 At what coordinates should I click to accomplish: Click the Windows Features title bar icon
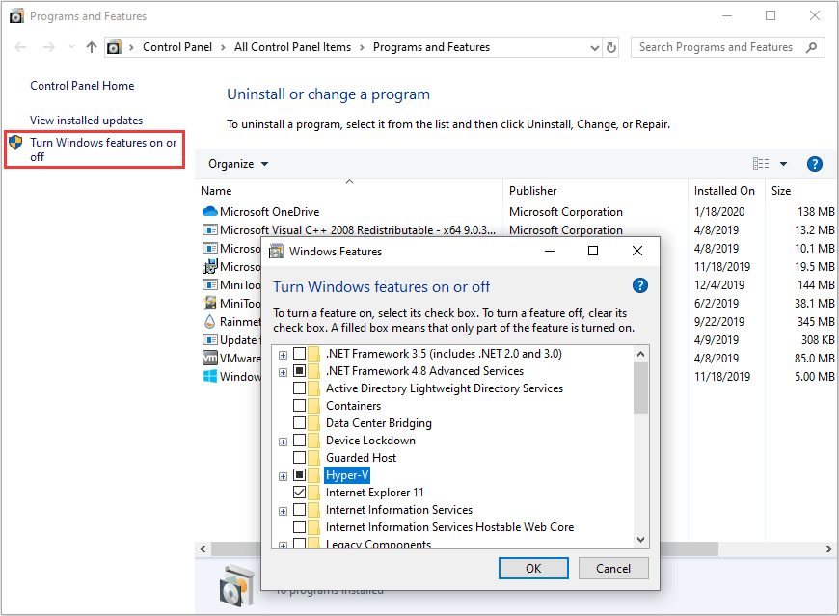coord(276,251)
